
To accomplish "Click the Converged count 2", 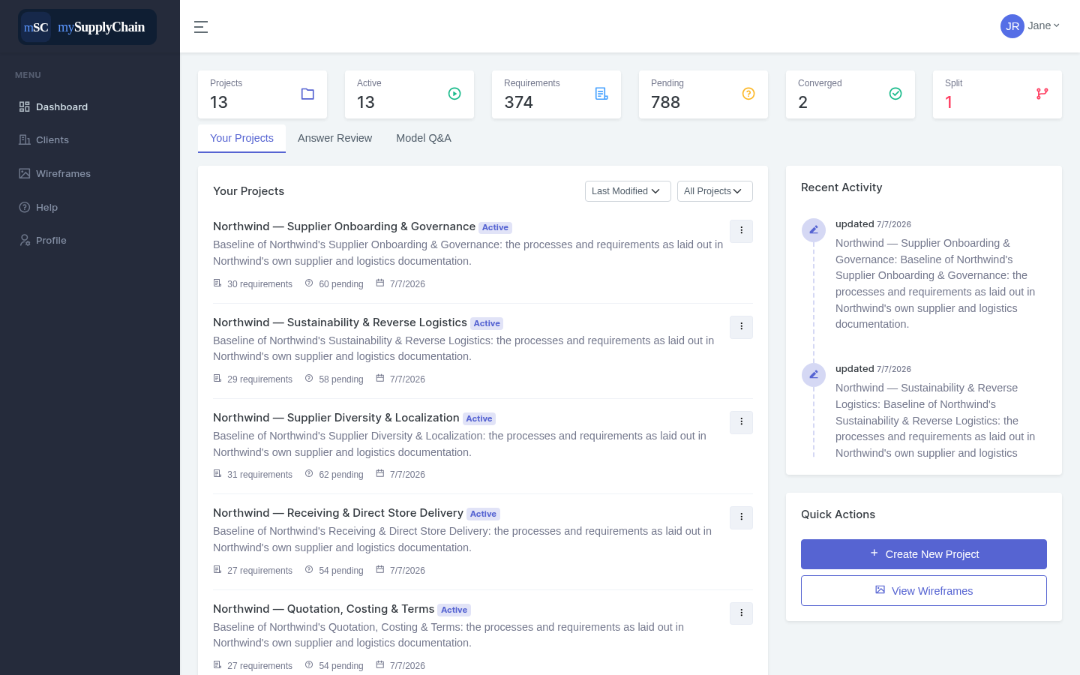I will pos(802,102).
